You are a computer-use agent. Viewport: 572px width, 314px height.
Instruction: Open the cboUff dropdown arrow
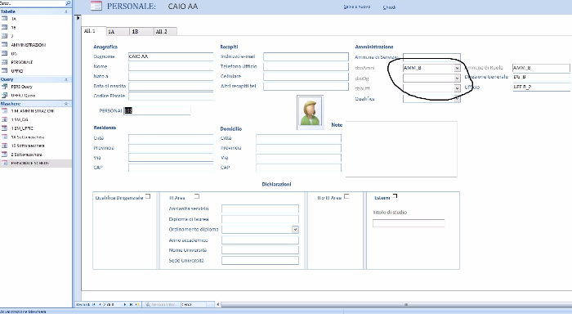pyautogui.click(x=457, y=88)
